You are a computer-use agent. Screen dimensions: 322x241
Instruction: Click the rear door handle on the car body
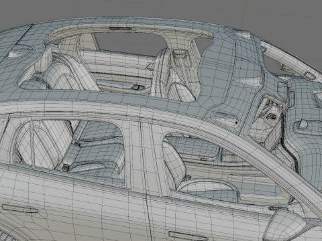point(19,208)
